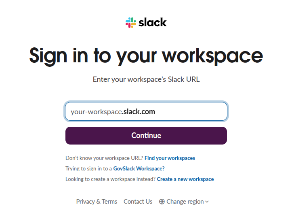Viewport: 292px width, 217px height.
Task: Click the word 'Privacy' in the footer
Action: click(85, 202)
